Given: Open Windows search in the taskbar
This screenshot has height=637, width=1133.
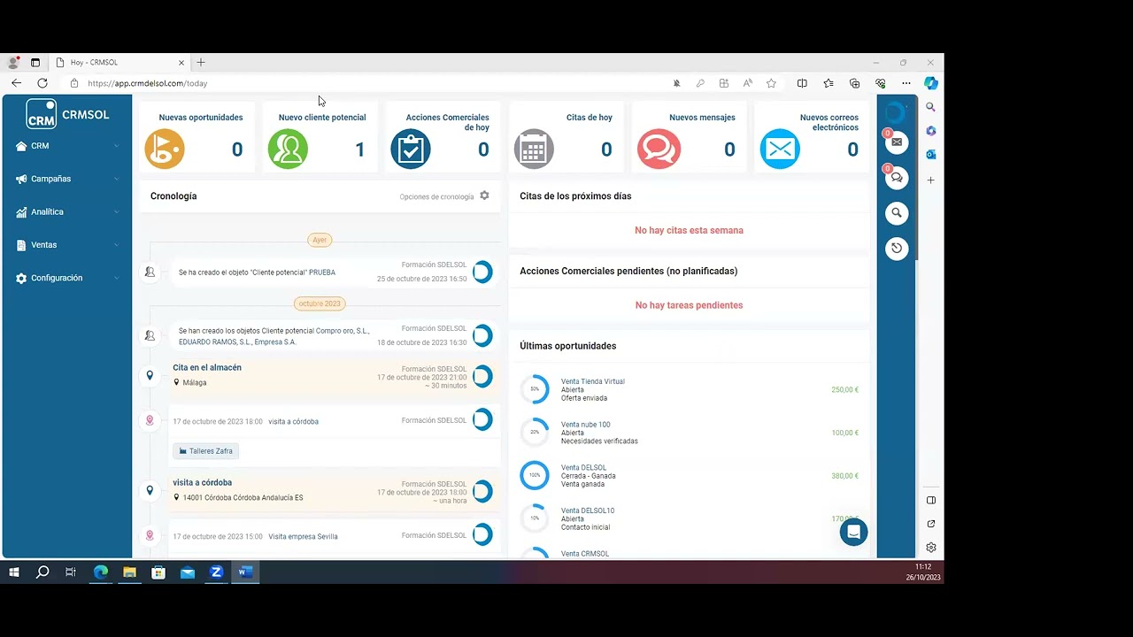Looking at the screenshot, I should [x=42, y=572].
